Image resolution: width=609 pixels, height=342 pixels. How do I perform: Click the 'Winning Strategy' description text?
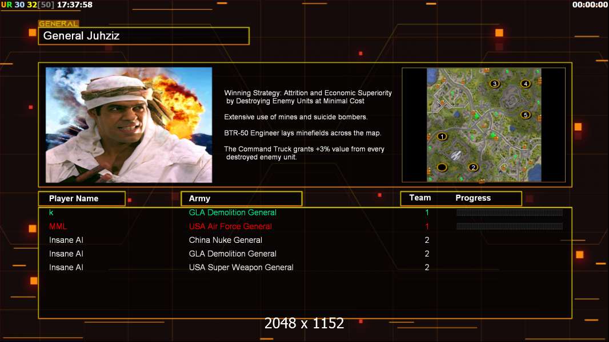(308, 97)
